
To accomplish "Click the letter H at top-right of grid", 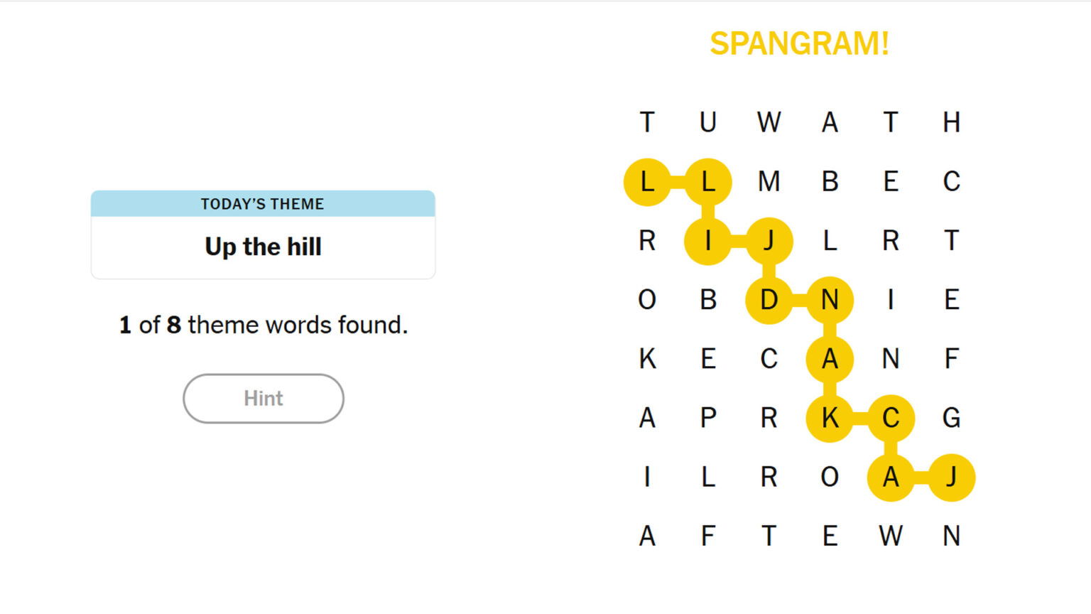I will click(950, 122).
